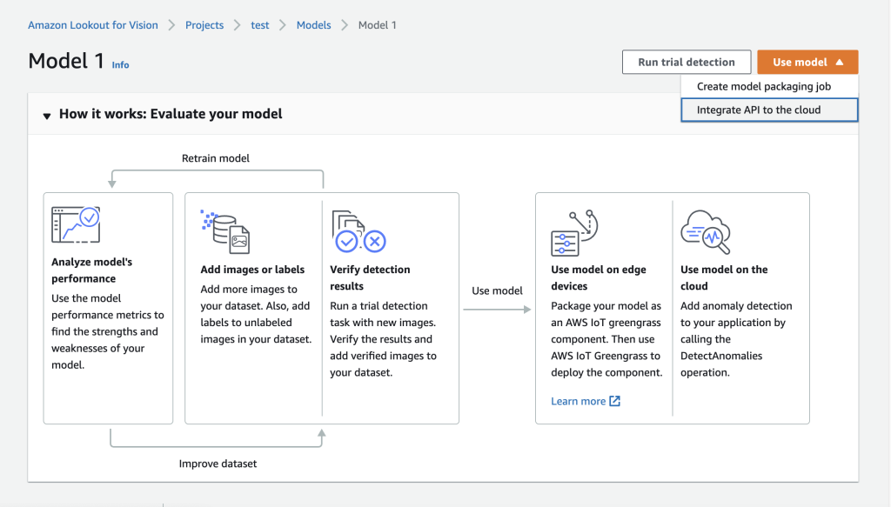Click the Verify detection results title

(370, 277)
